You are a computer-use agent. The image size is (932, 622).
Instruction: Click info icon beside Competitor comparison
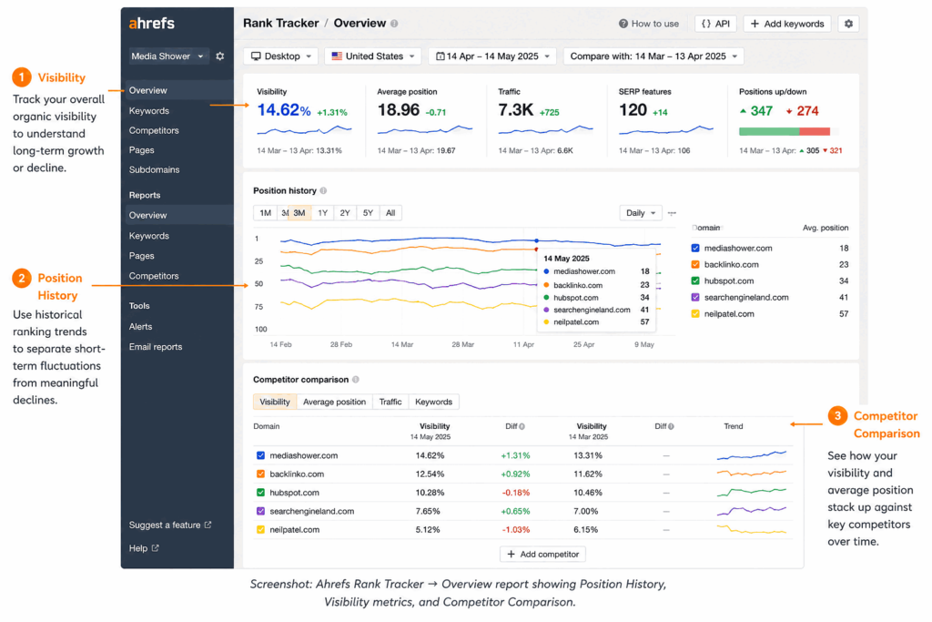pyautogui.click(x=356, y=380)
